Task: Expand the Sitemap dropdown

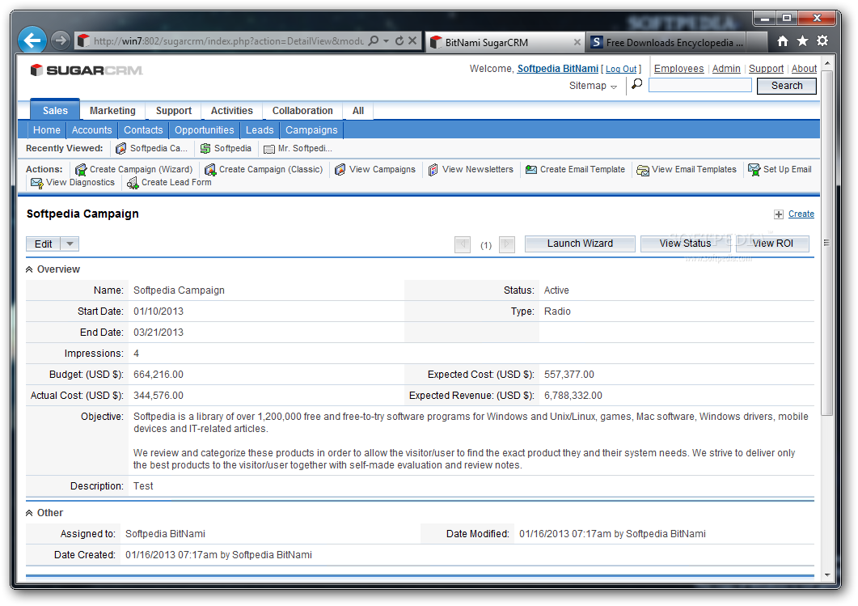Action: [593, 86]
